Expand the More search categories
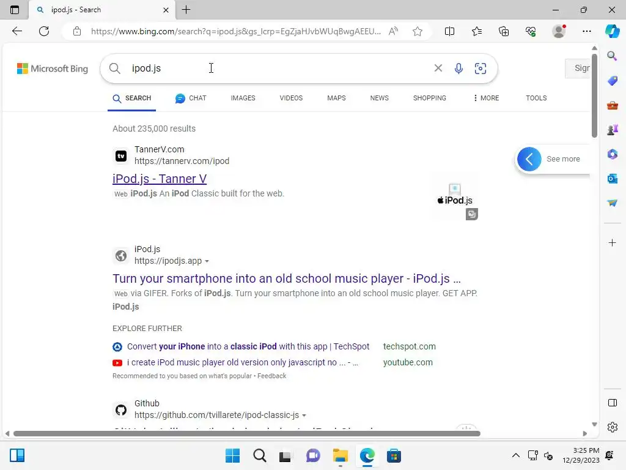 tap(486, 98)
